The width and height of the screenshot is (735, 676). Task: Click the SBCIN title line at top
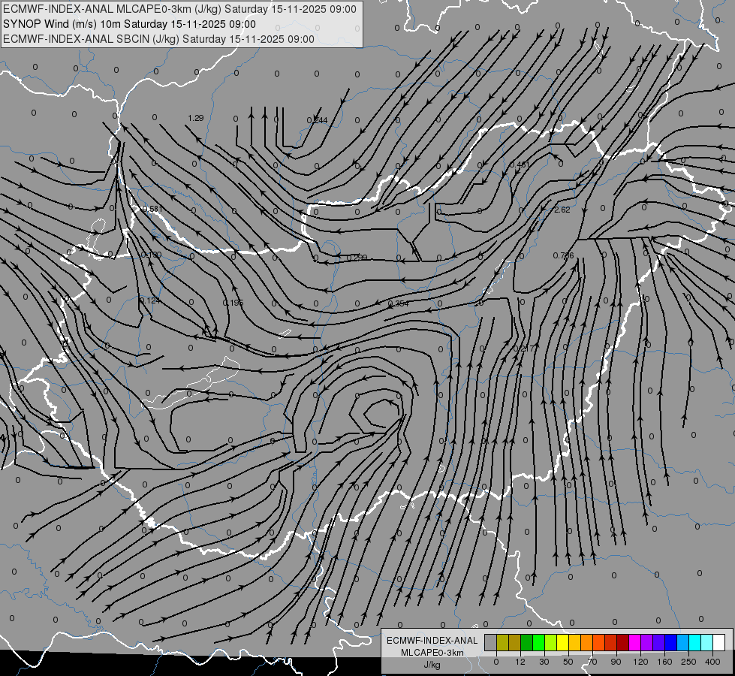point(158,39)
